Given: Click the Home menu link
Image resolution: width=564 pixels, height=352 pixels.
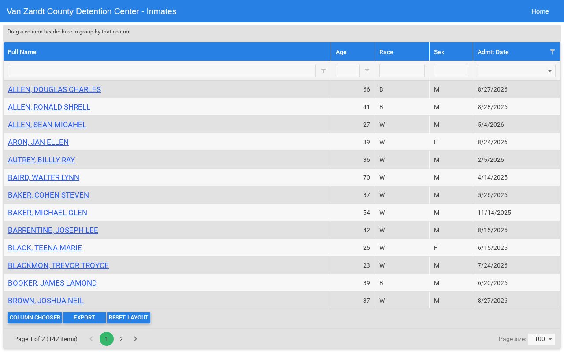Looking at the screenshot, I should tap(540, 11).
